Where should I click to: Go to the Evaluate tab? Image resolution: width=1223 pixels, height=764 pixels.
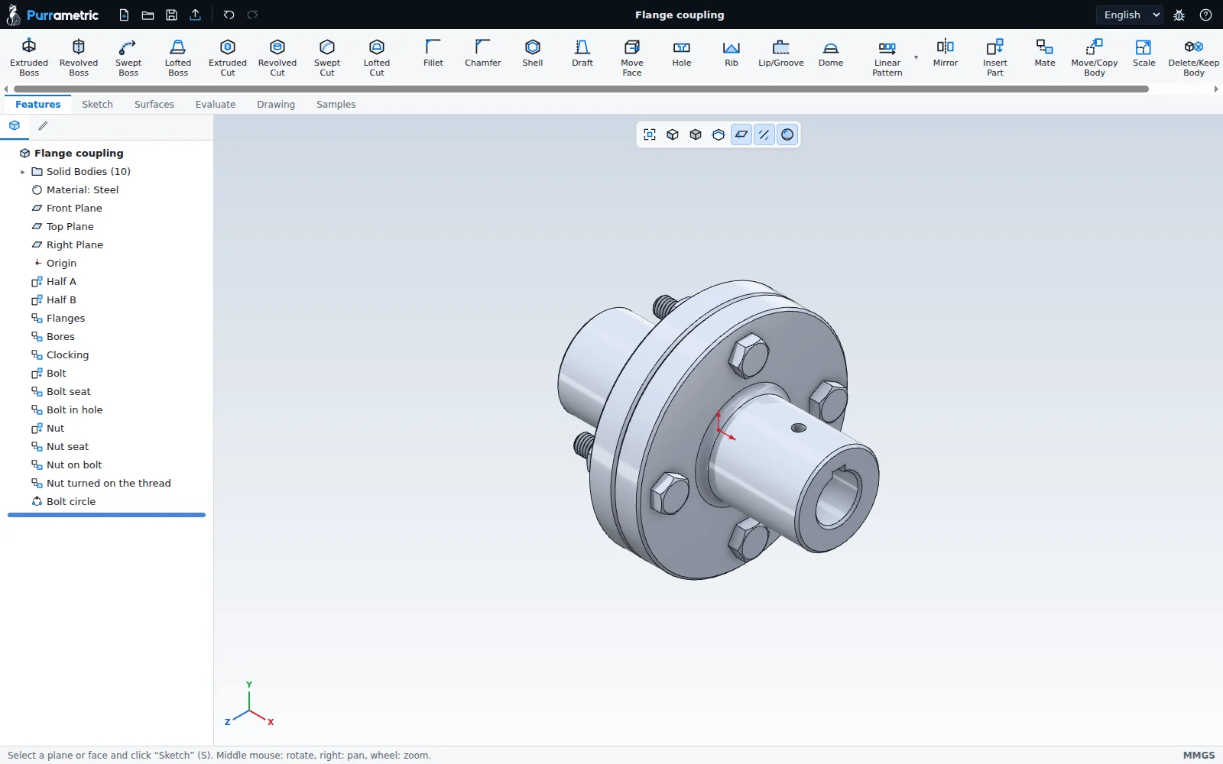point(215,104)
